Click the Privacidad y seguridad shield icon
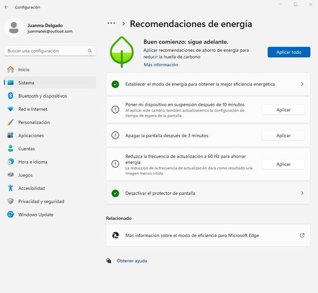 pos(10,201)
